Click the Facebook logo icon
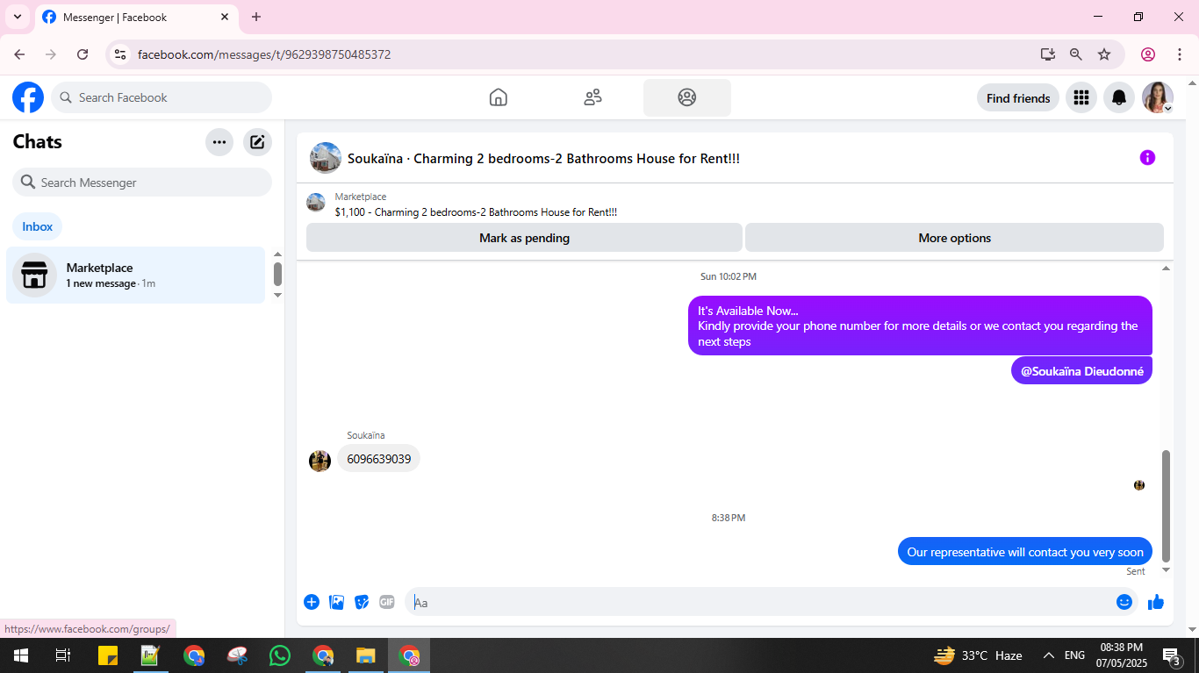1199x673 pixels. (28, 97)
